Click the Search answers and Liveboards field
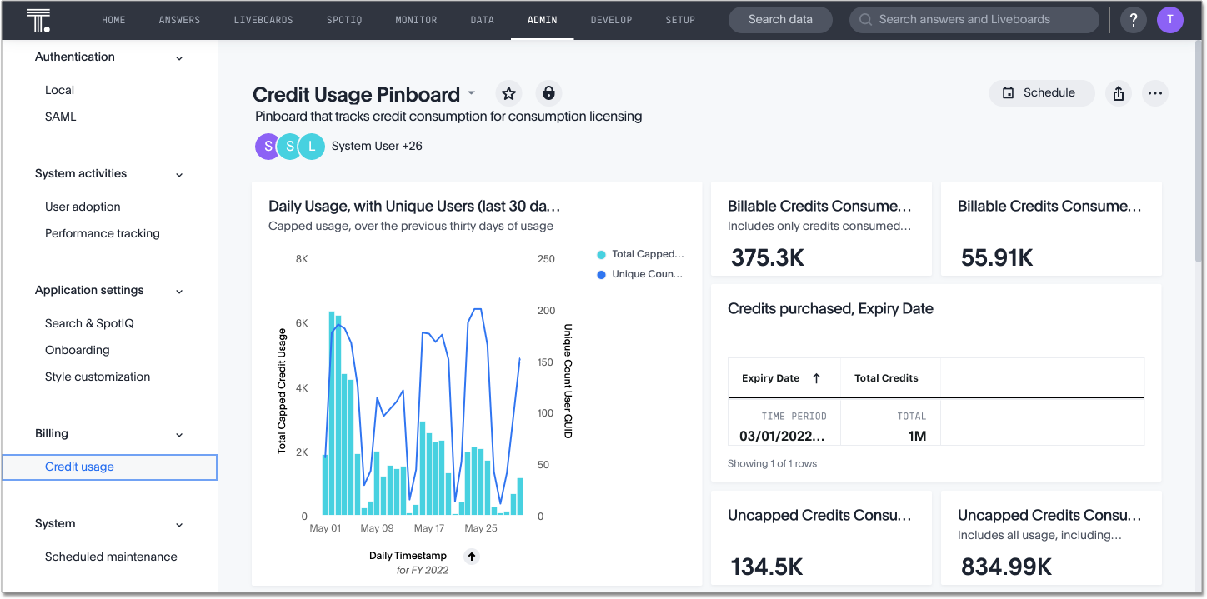Screen dimensions: 1207x599 coord(974,19)
